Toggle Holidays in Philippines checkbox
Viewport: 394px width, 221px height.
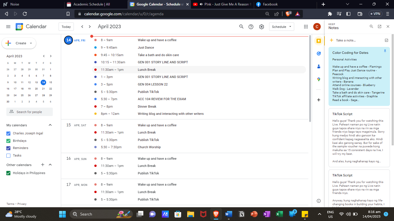pos(8,173)
